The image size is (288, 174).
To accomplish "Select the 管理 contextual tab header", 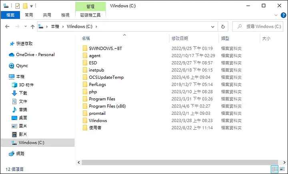I will point(90,6).
